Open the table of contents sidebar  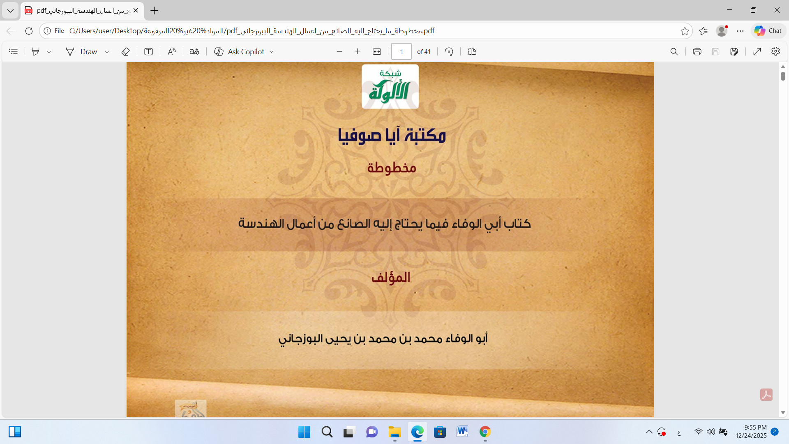(14, 51)
